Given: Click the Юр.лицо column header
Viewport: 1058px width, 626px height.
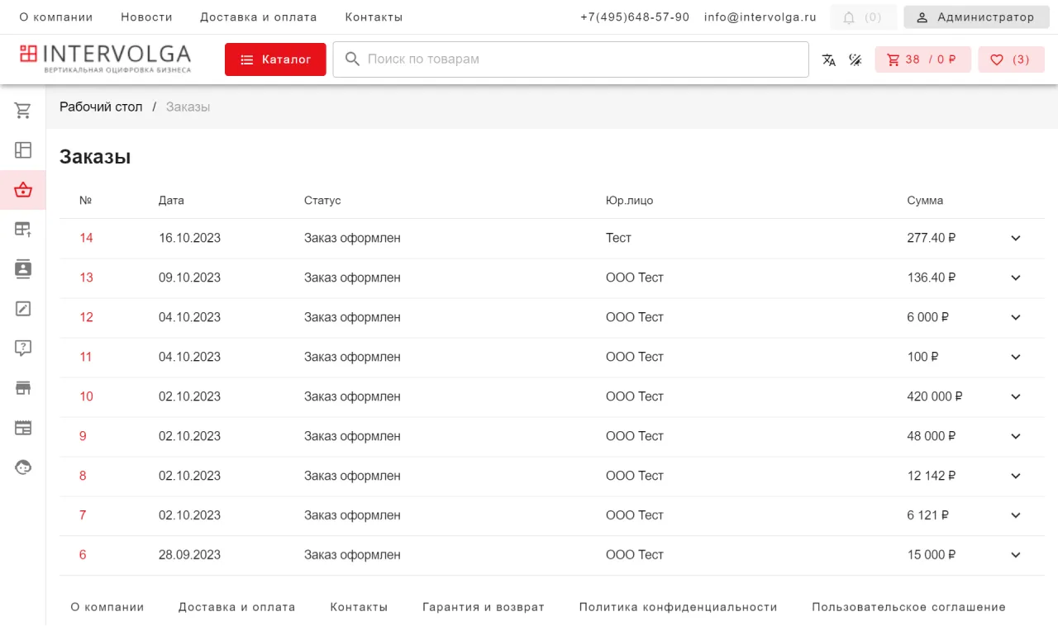Looking at the screenshot, I should pos(629,200).
